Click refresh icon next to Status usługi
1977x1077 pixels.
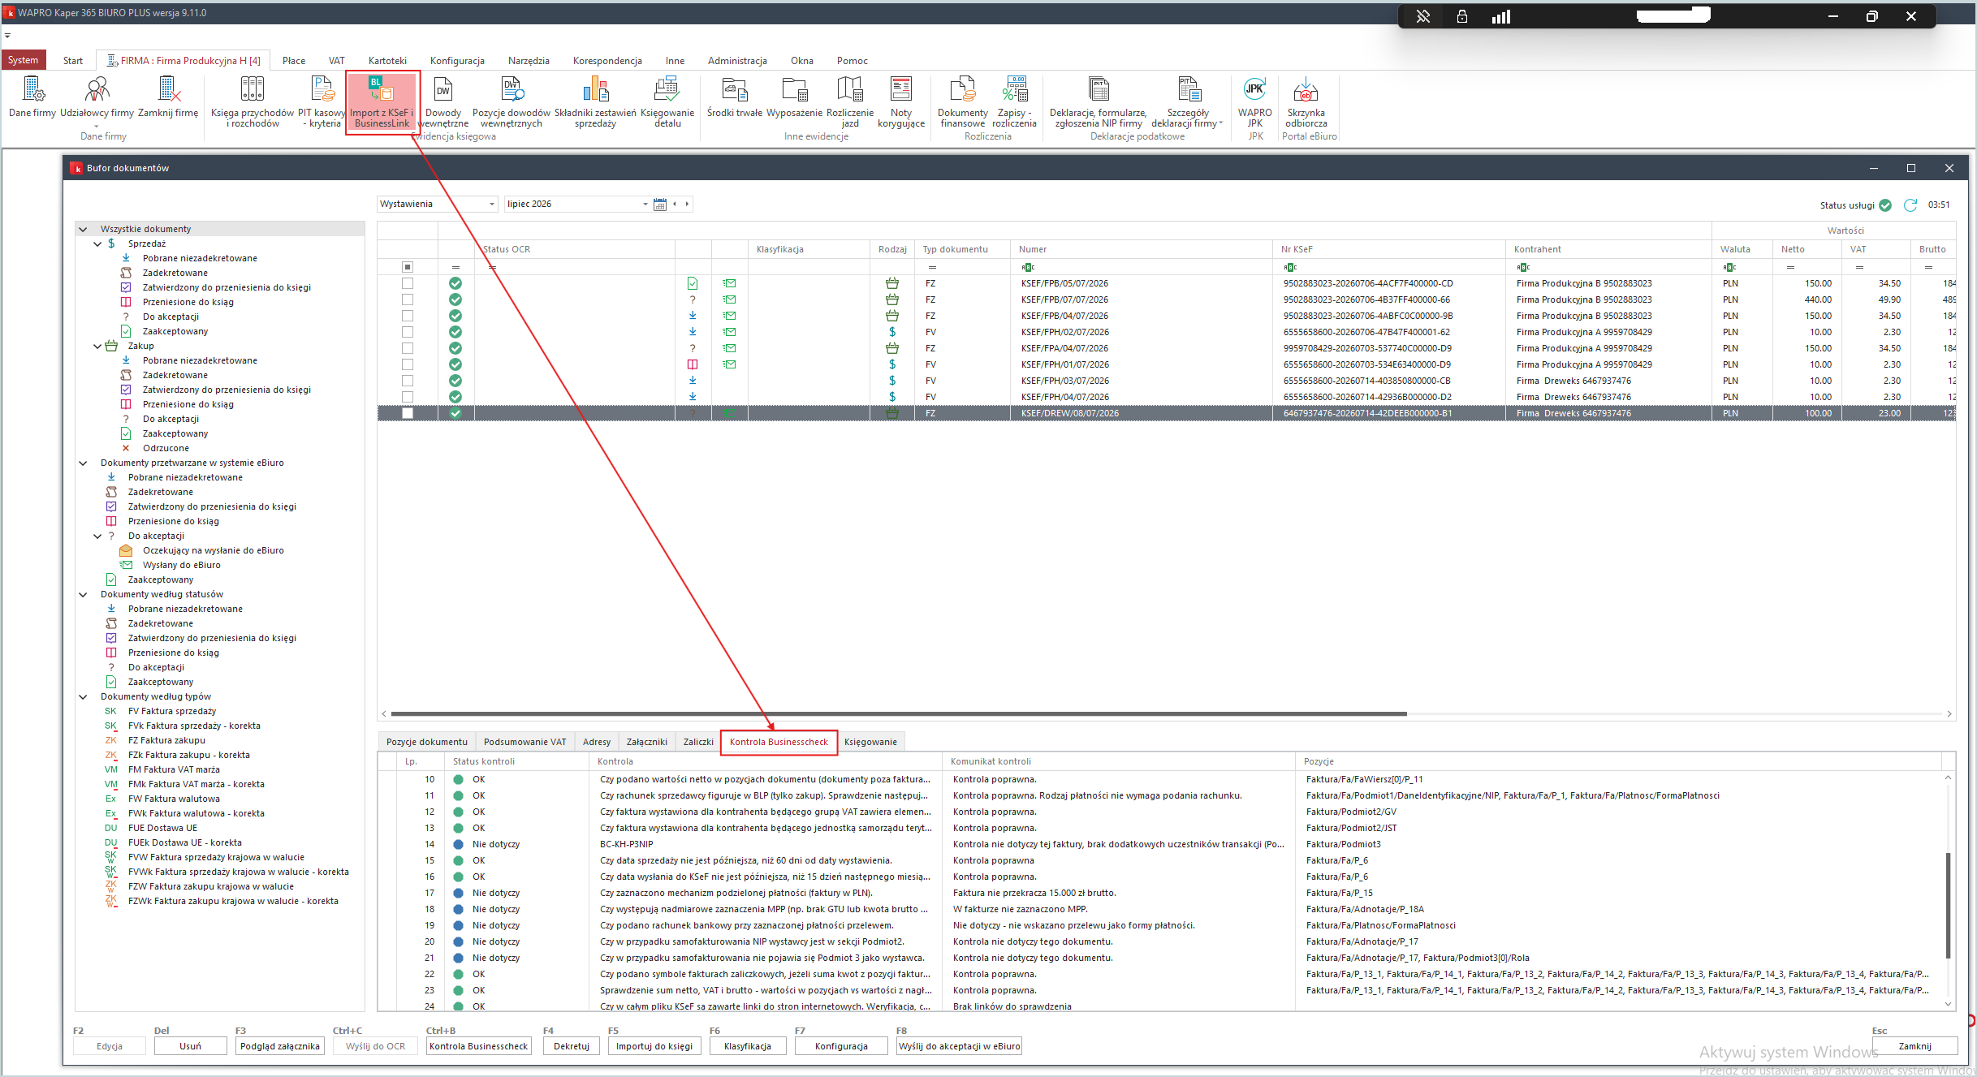coord(1910,205)
